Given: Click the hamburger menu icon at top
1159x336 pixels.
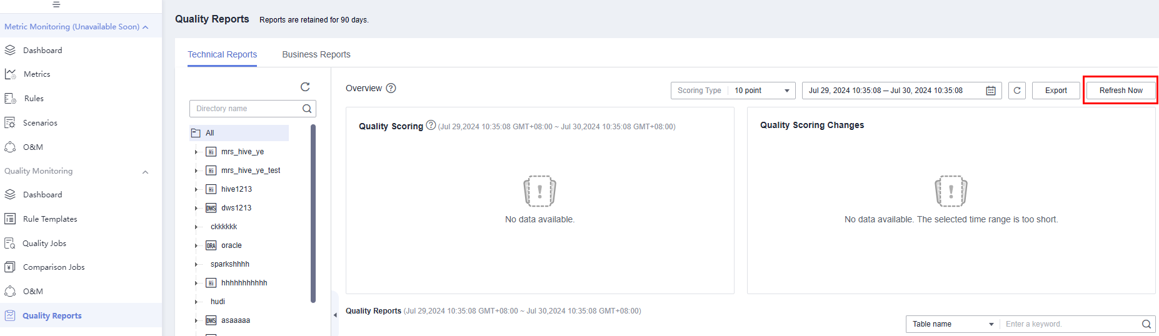Looking at the screenshot, I should (x=56, y=4).
